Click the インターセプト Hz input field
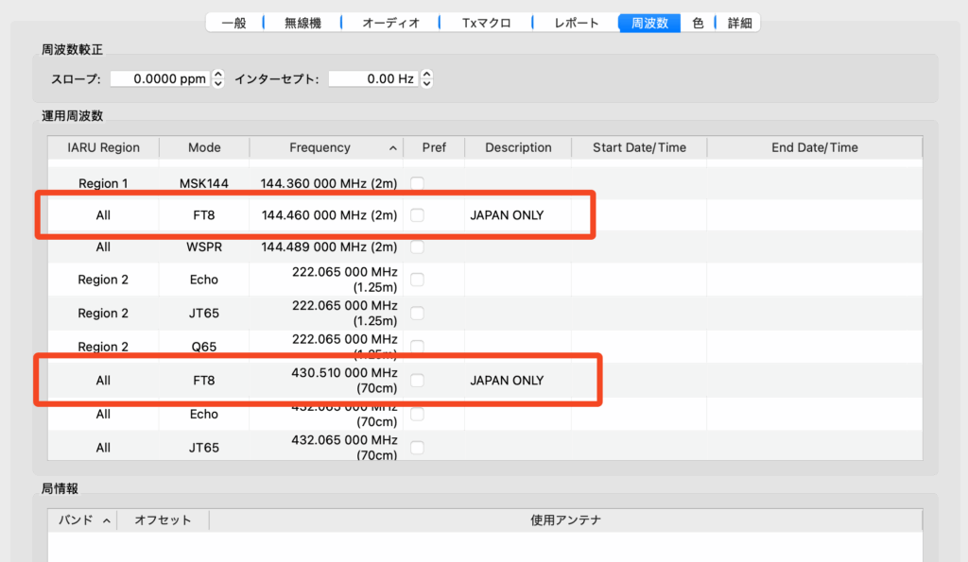 click(372, 79)
